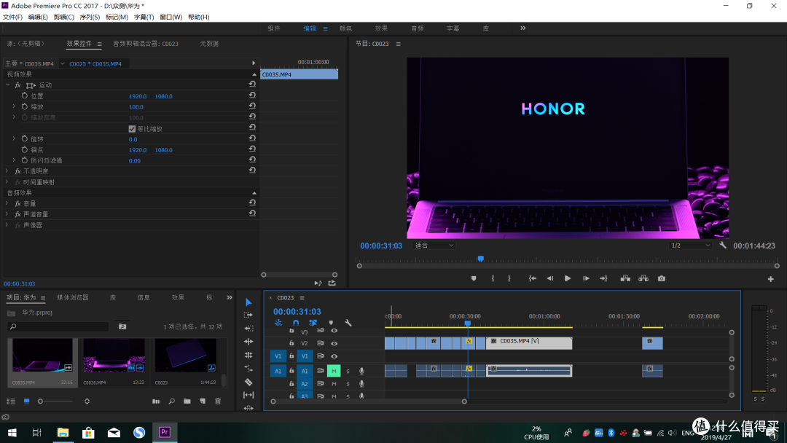Viewport: 787px width, 443px height.
Task: Create new bin in project panel
Action: click(x=187, y=401)
